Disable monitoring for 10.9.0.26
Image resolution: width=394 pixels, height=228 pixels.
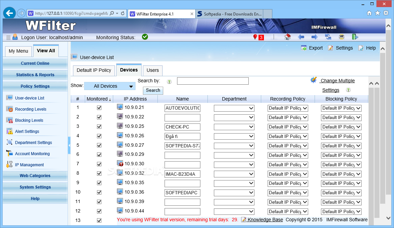[x=99, y=136]
